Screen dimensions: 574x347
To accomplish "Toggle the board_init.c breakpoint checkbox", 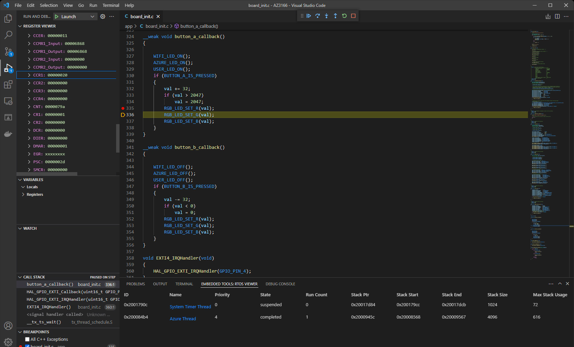I will 27,346.
